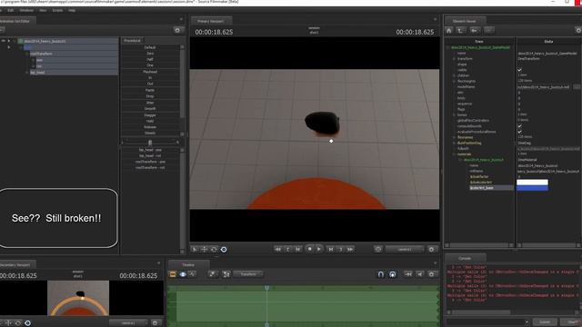This screenshot has width=582, height=327.
Task: Expand the bones attribute in Element Viewer
Action: point(454,115)
